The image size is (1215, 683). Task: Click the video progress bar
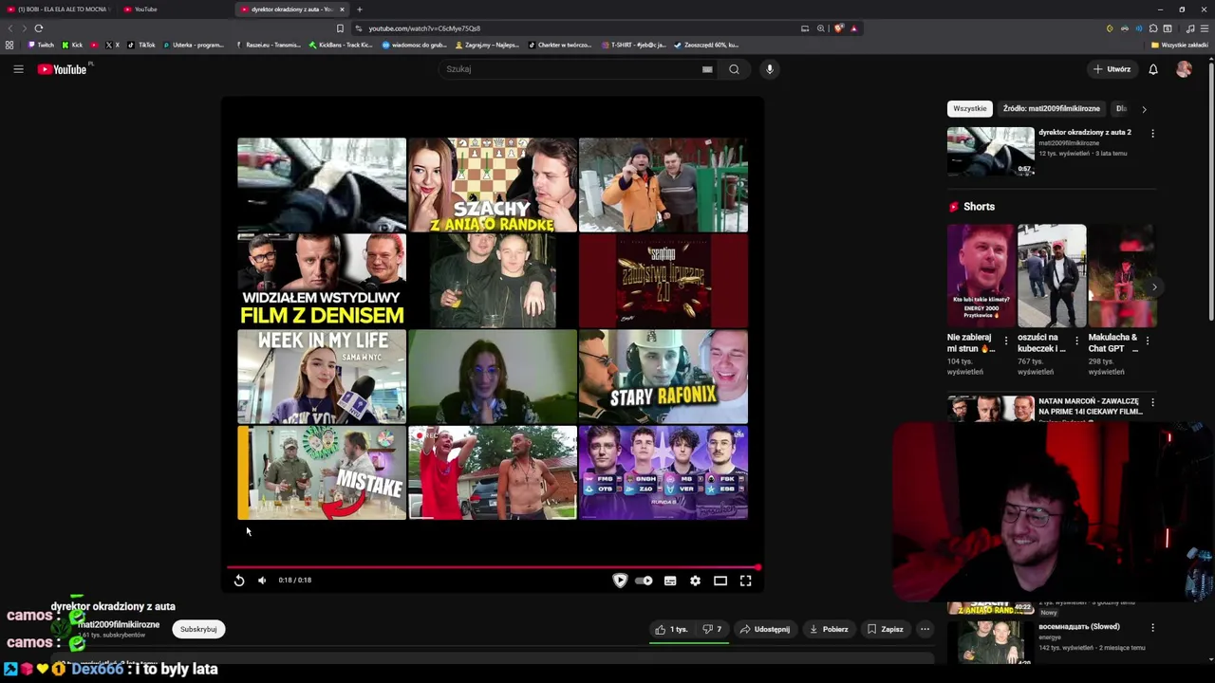pos(492,567)
